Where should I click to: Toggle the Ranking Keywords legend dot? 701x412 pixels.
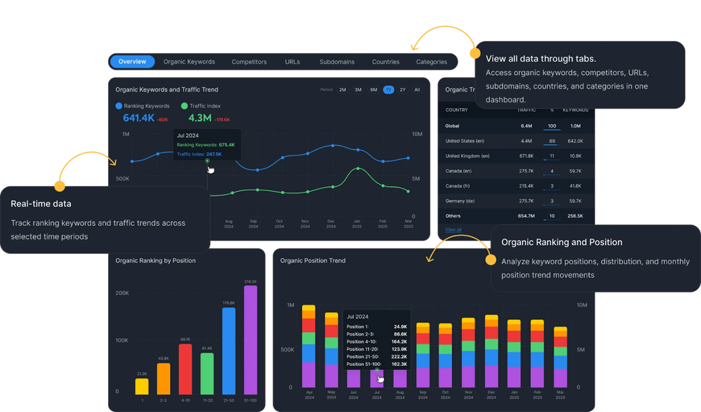pyautogui.click(x=119, y=106)
